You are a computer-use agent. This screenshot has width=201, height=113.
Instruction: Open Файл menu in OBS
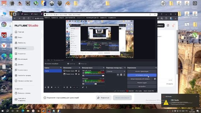47,18
